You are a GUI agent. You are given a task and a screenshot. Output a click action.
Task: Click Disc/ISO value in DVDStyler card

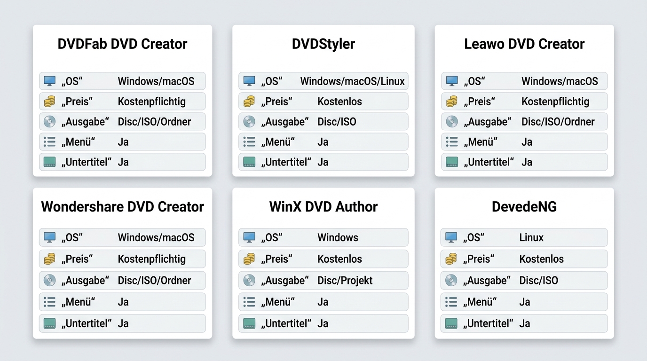click(x=337, y=122)
